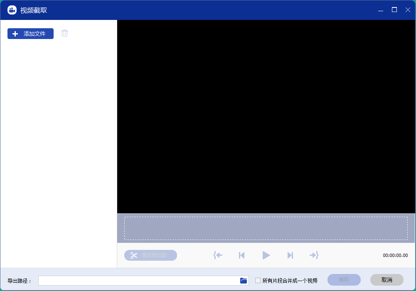This screenshot has width=416, height=291.
Task: Minimize the 视频截取 window
Action: coord(381,10)
